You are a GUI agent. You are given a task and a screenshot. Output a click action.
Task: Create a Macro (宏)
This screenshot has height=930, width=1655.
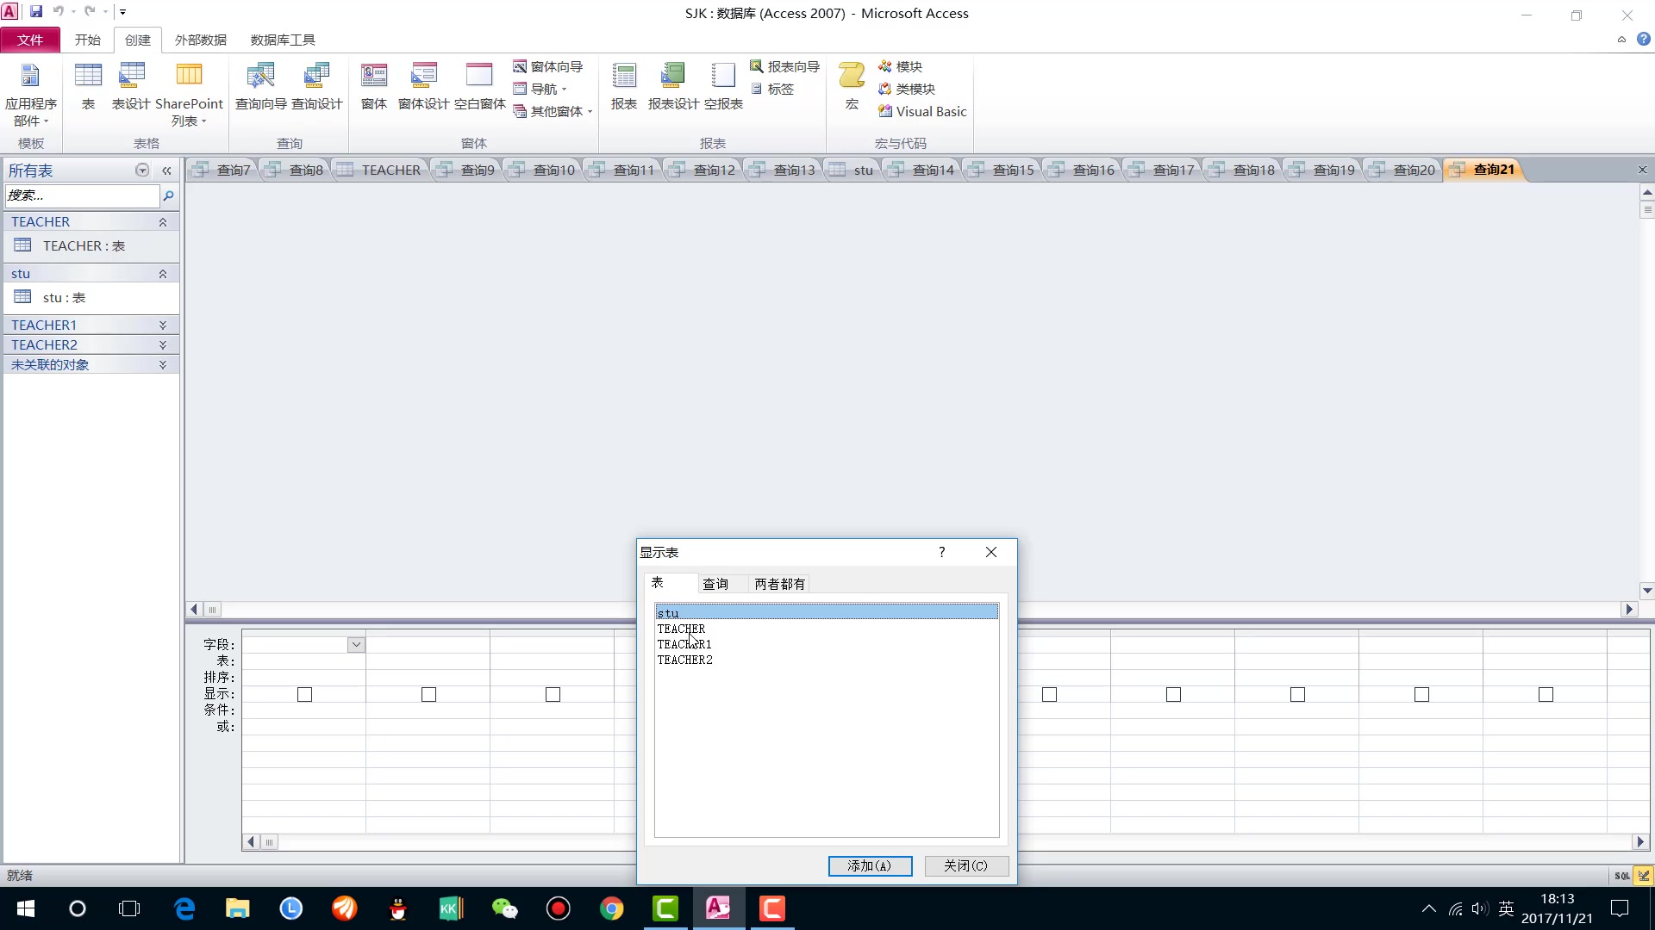(852, 86)
